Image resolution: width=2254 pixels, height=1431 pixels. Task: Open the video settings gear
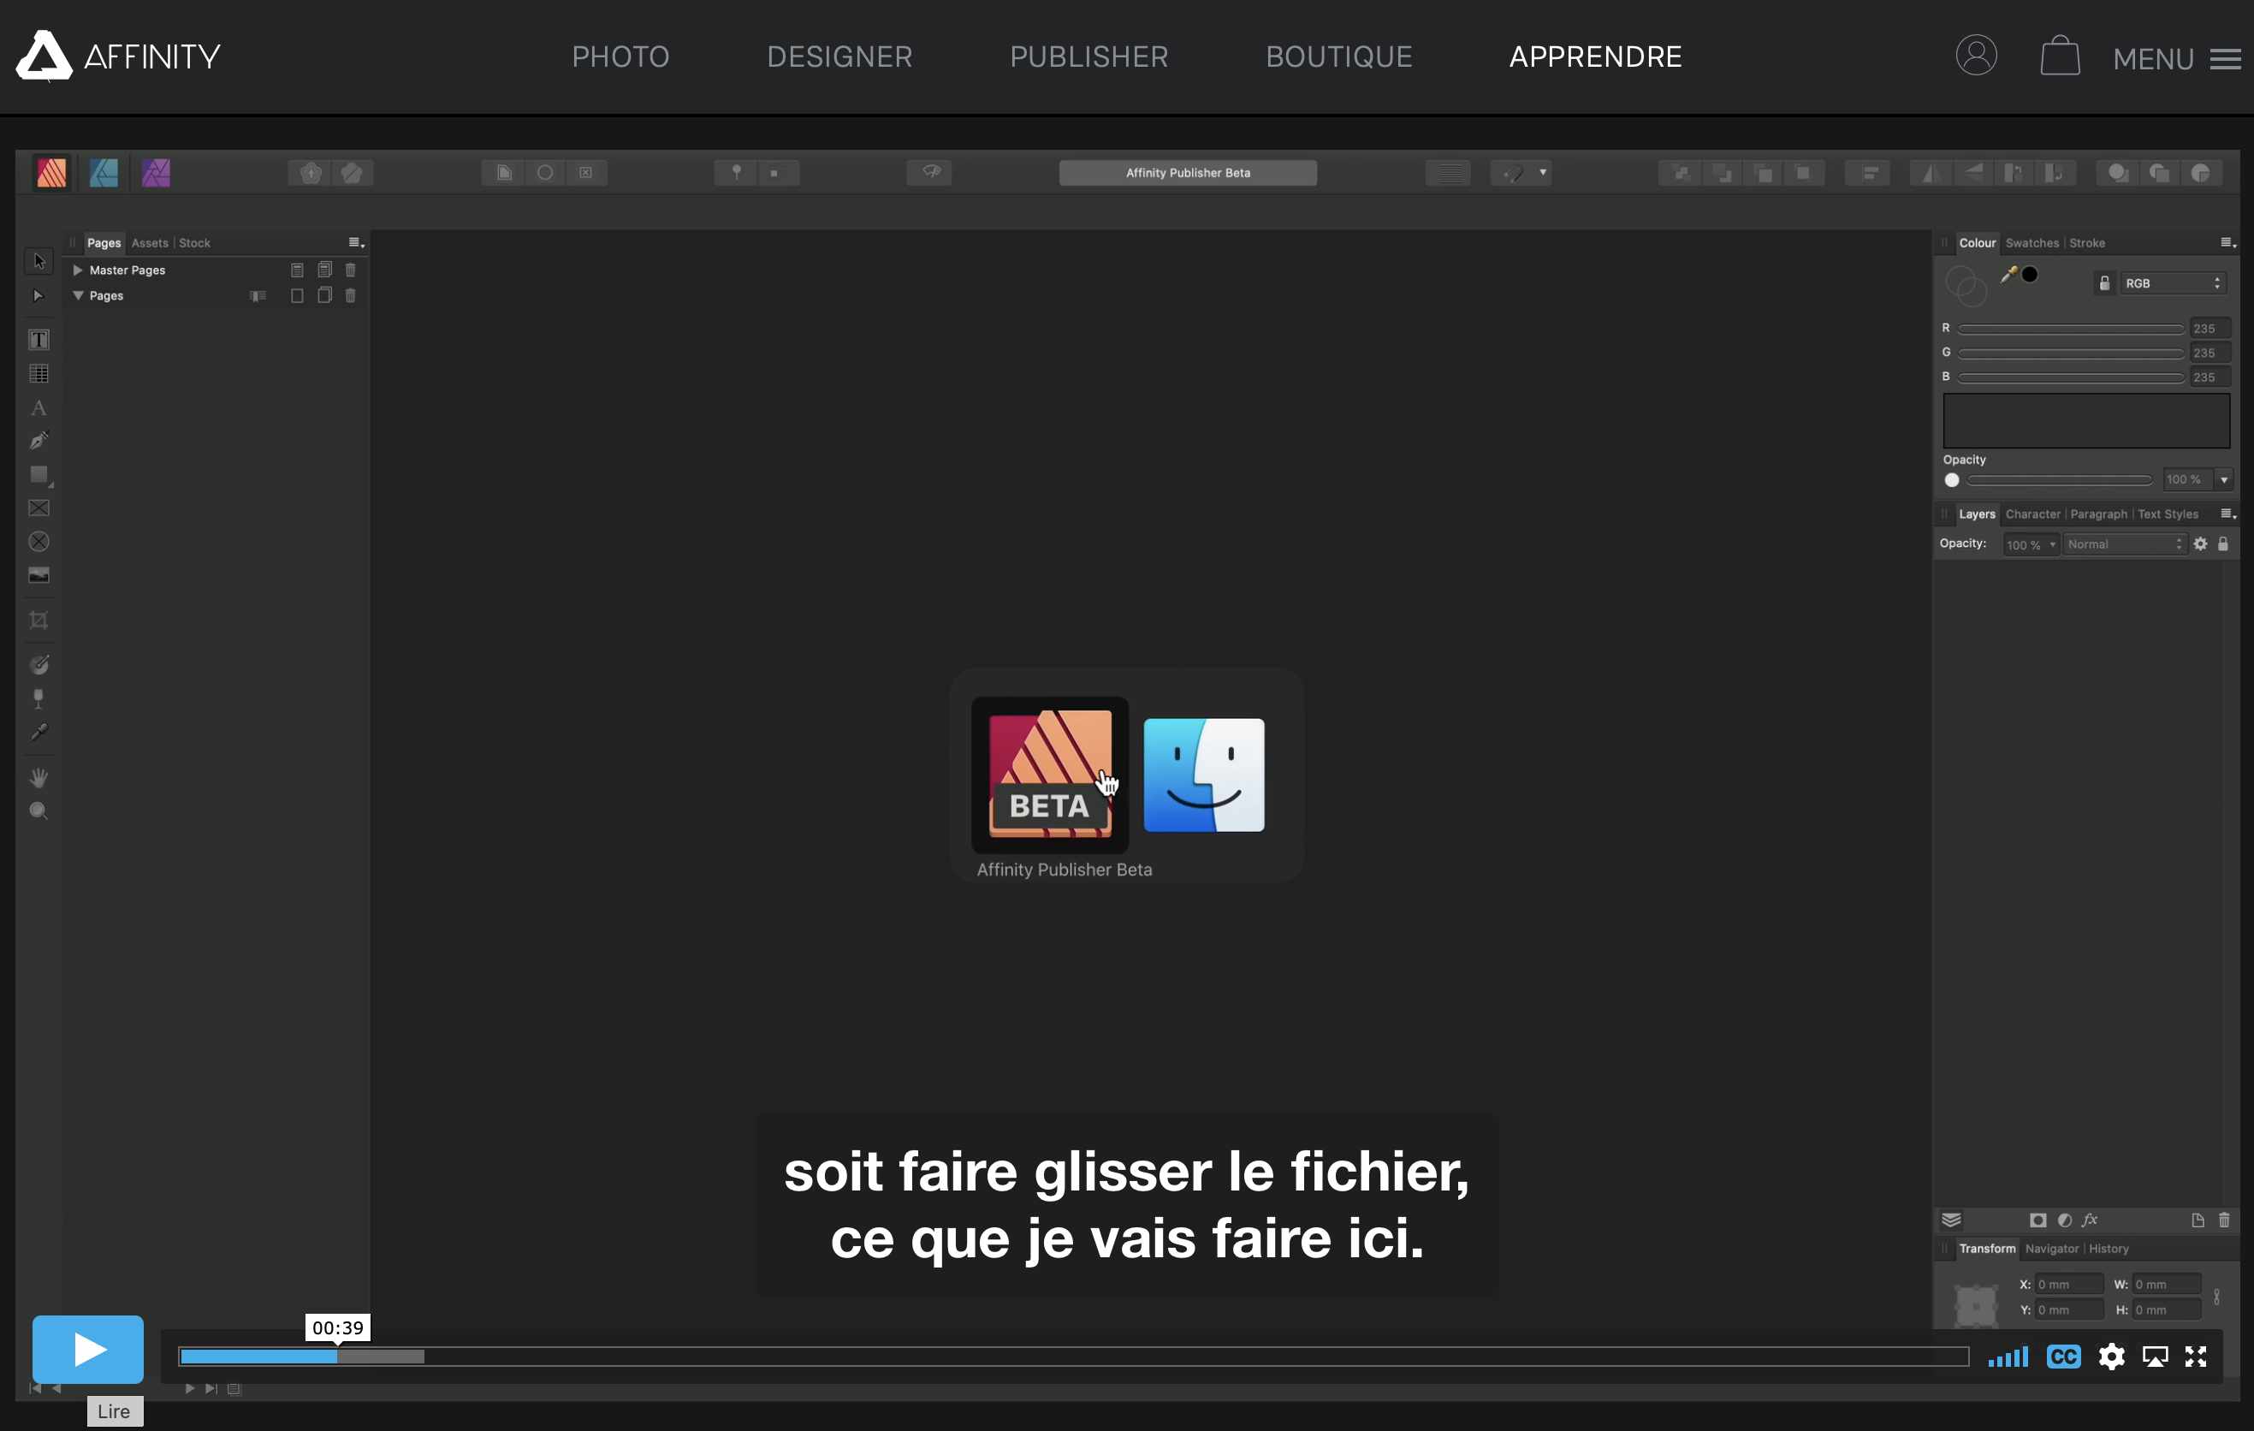click(2111, 1357)
